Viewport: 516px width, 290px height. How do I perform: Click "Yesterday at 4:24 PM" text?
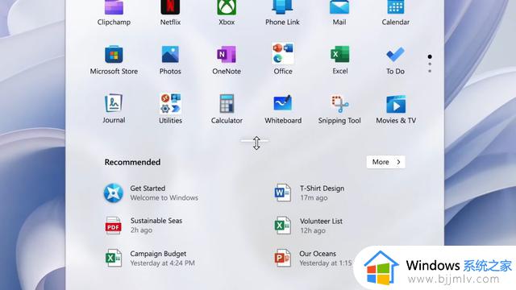coord(163,263)
